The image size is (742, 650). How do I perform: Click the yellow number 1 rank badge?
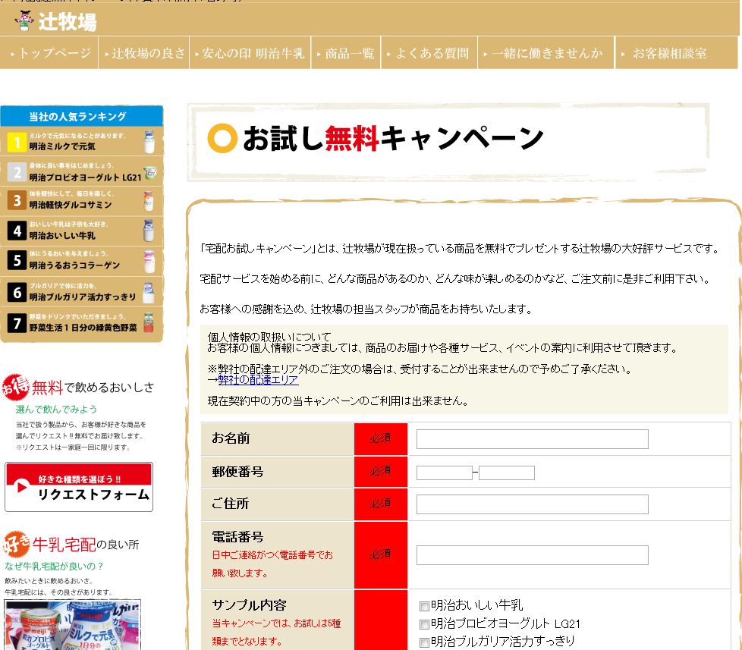click(17, 142)
